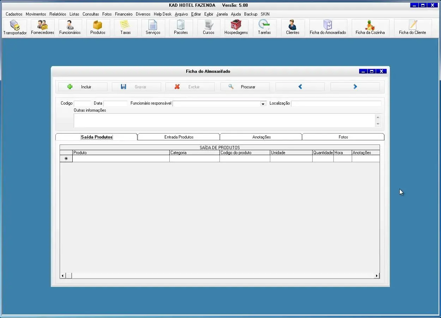Open the Hospedagens building icon
This screenshot has height=318, width=441.
point(236,28)
